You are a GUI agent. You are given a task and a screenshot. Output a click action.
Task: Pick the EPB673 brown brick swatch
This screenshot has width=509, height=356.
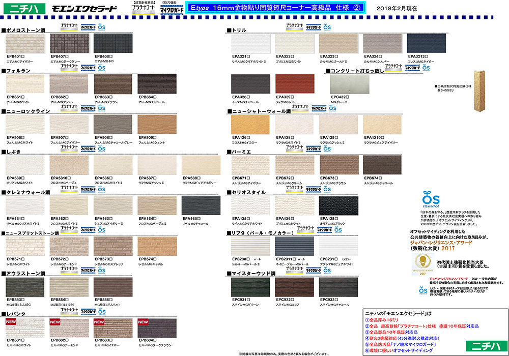pos(338,165)
